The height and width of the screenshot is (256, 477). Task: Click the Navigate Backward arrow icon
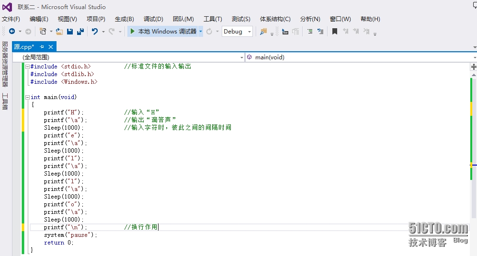12,31
